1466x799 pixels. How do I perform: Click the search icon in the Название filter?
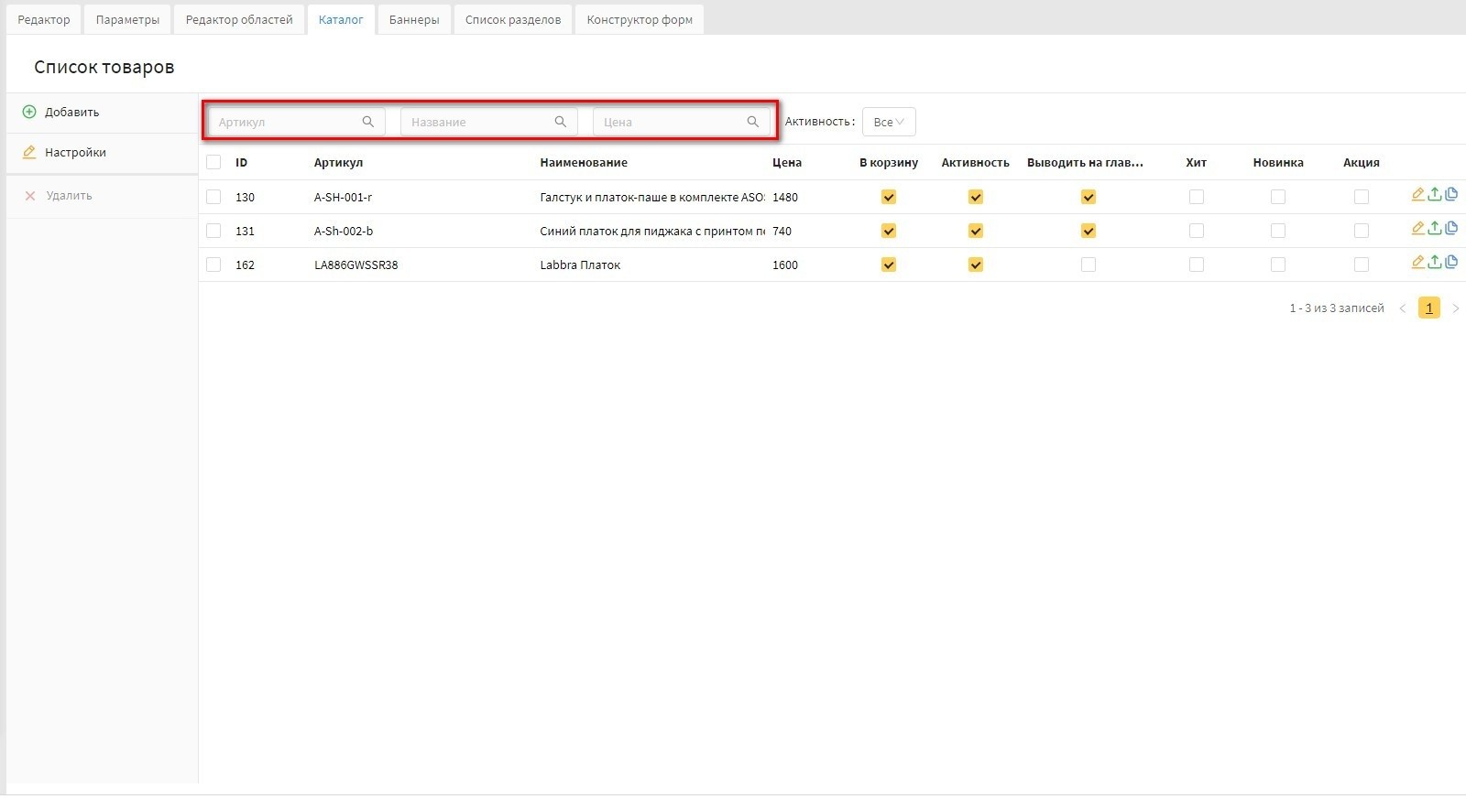point(561,122)
